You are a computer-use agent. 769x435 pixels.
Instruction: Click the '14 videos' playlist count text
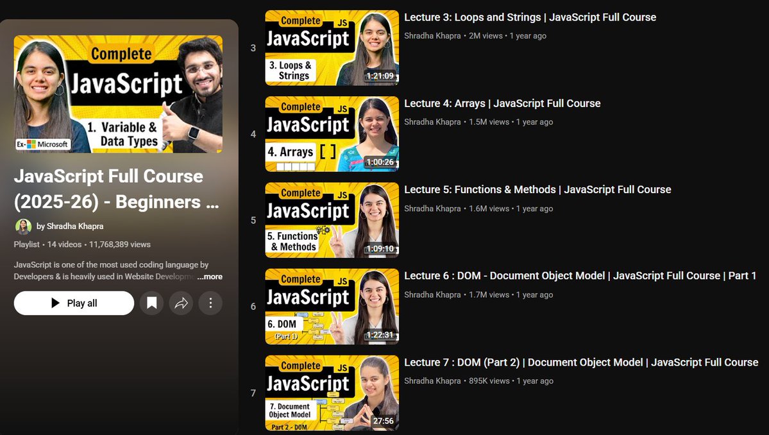[64, 244]
